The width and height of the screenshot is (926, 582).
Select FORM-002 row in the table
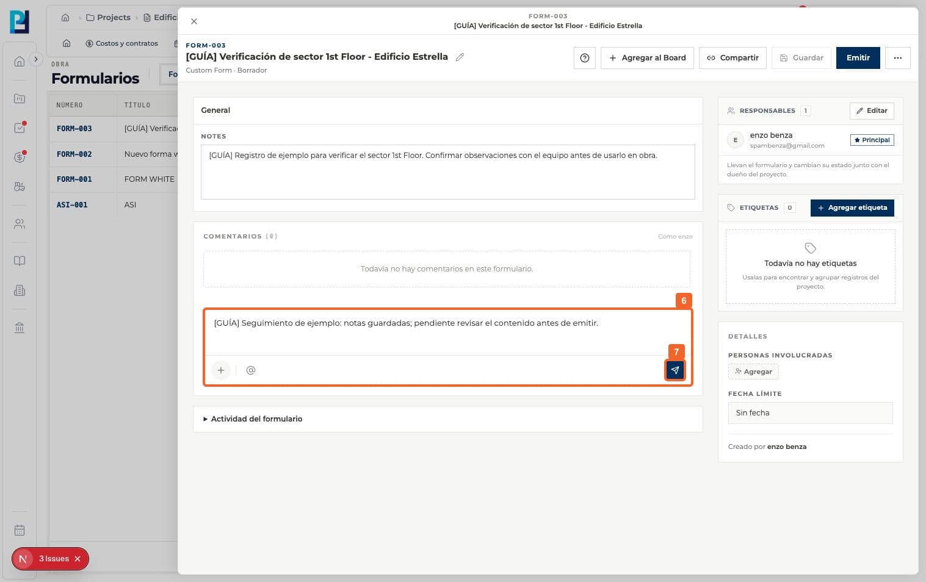pyautogui.click(x=114, y=154)
